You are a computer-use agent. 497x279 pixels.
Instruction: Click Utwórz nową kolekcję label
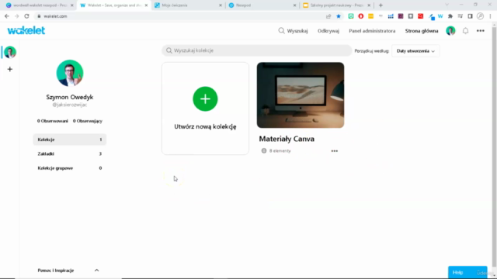pos(205,126)
